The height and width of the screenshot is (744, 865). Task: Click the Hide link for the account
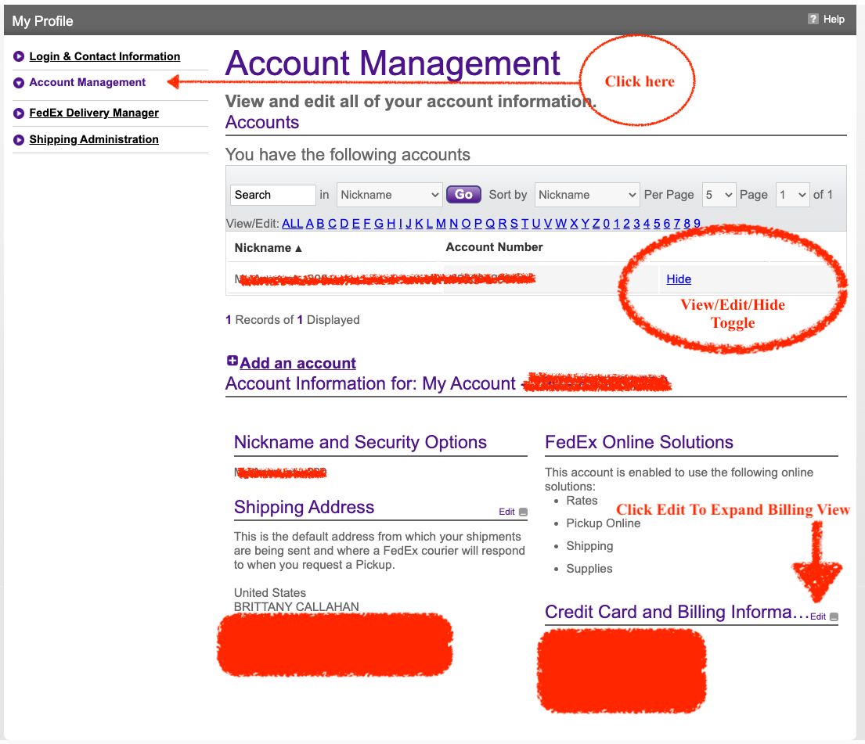coord(679,279)
